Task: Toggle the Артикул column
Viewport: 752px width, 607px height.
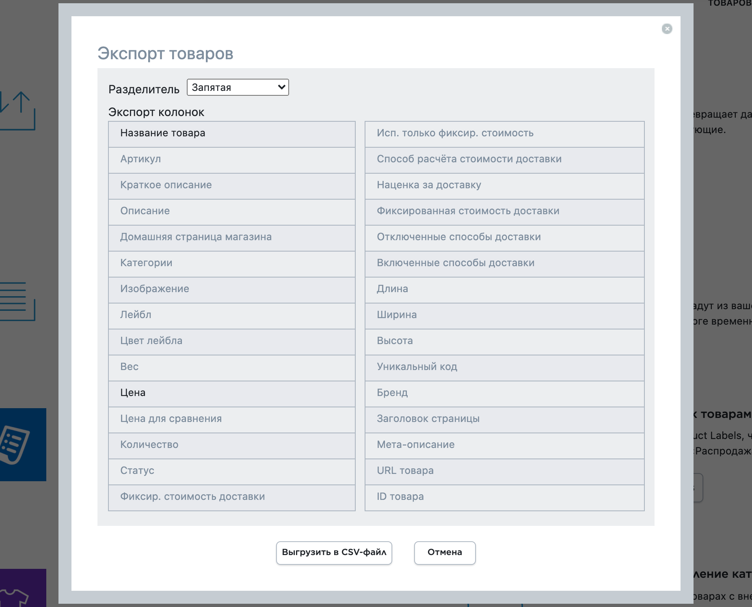Action: [x=231, y=160]
